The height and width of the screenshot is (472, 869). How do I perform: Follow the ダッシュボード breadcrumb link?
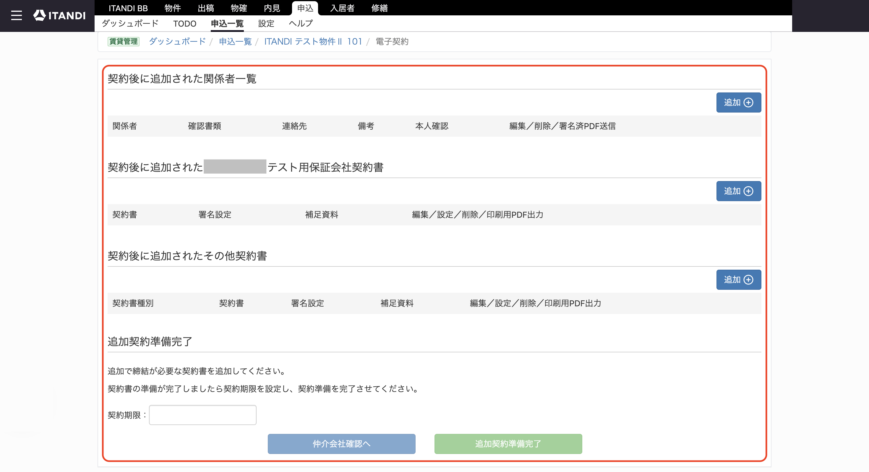click(177, 41)
